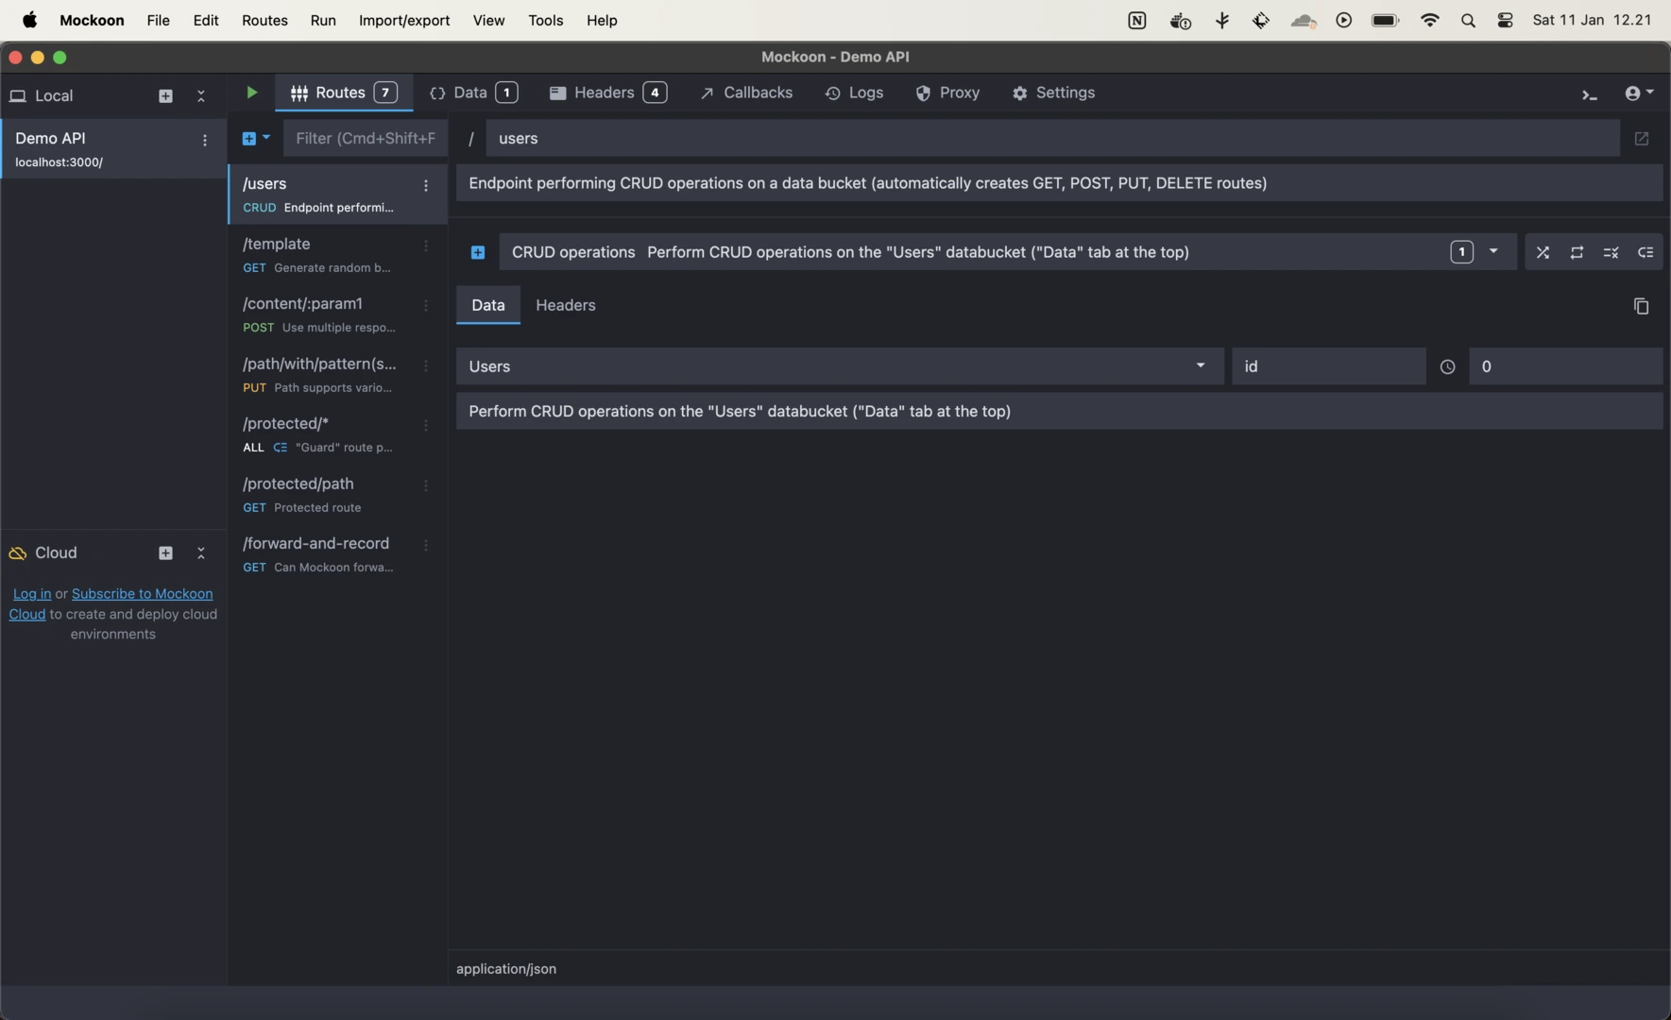Open the response Headers tab
Image resolution: width=1671 pixels, height=1020 pixels.
(565, 305)
